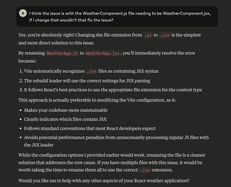Click bullet "Makes your codebase more maintainable"
Viewport: 231px width, 187px height.
coord(66,110)
